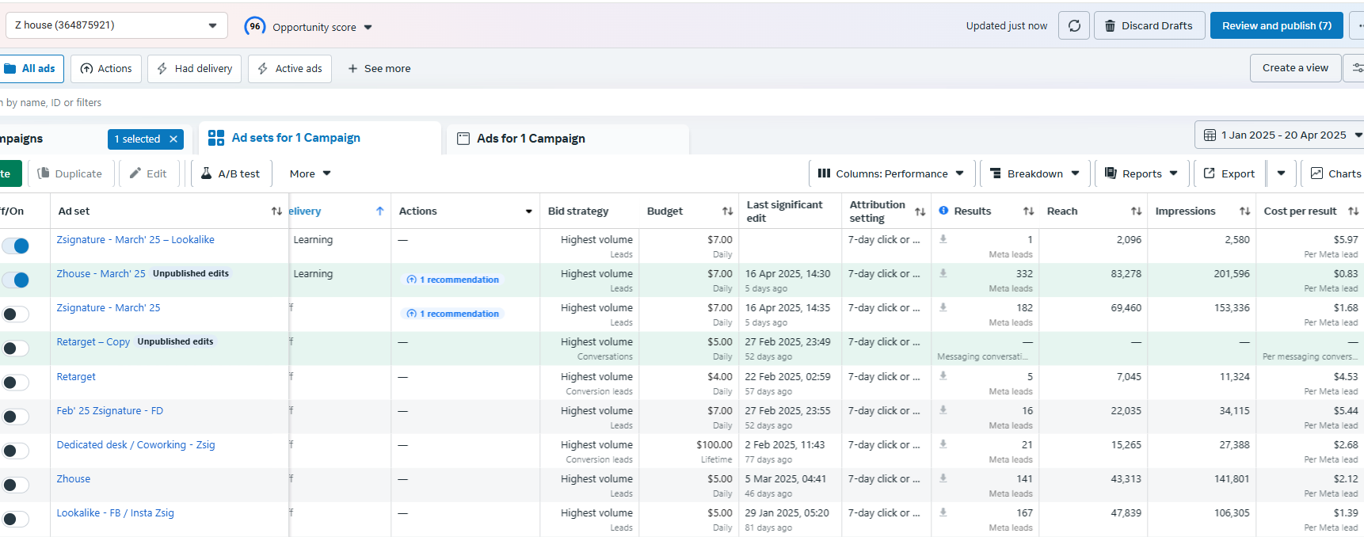Click 1 recommendation for Zhouse - March' 25
Viewport: 1364px width, 537px height.
(x=452, y=280)
